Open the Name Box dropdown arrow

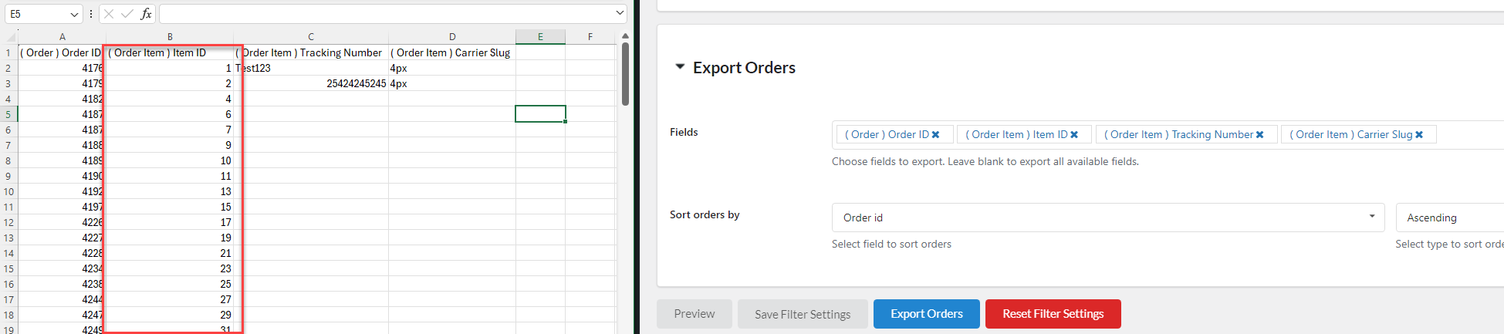[74, 14]
